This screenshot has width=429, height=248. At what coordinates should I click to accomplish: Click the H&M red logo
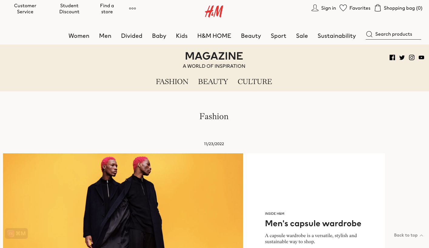pos(214,11)
